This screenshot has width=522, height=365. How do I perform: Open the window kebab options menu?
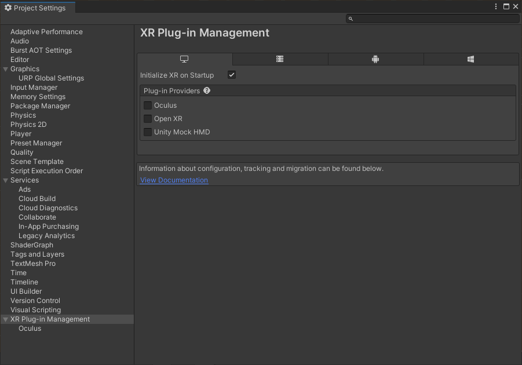496,7
